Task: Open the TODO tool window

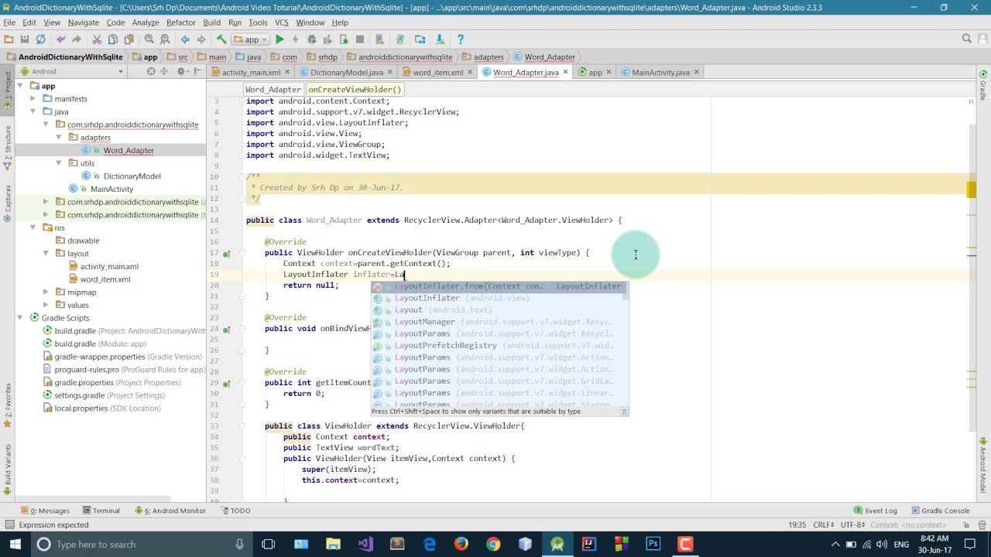Action: [235, 511]
